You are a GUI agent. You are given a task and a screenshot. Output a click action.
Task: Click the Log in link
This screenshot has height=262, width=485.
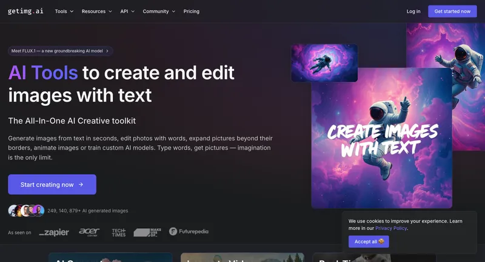pos(413,11)
